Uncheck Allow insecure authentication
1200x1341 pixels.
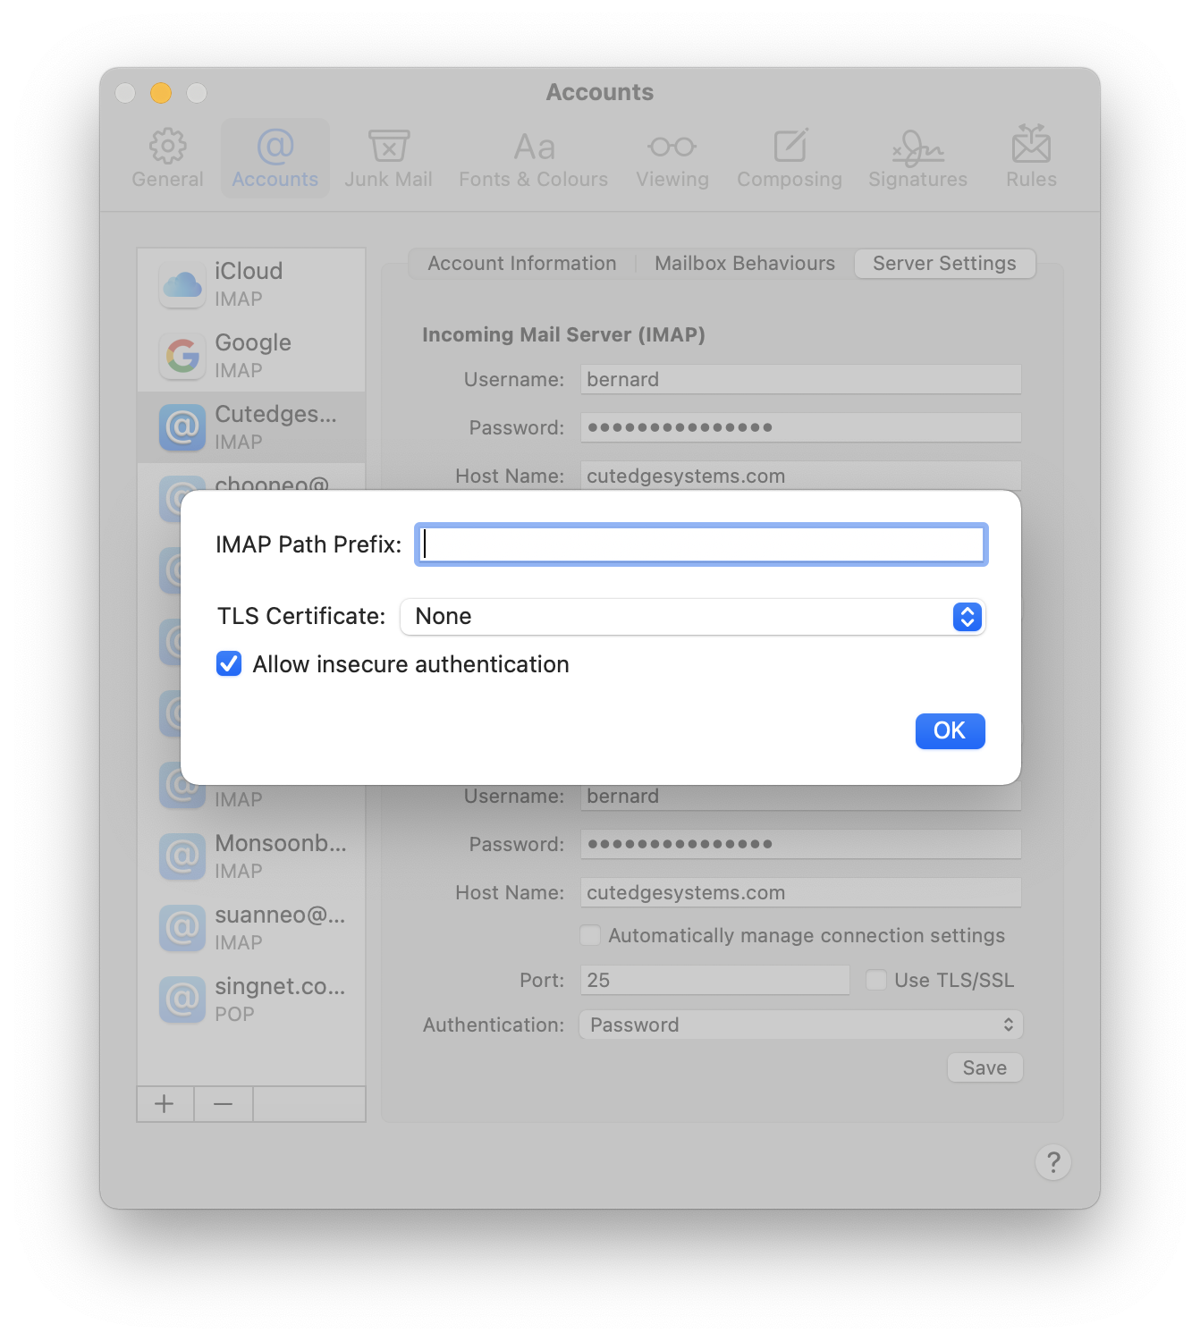coord(229,664)
